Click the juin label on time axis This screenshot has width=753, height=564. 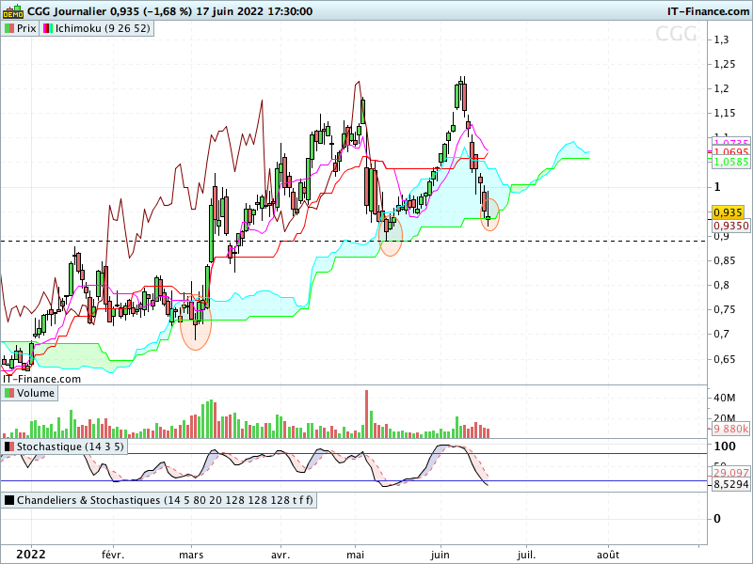[440, 555]
